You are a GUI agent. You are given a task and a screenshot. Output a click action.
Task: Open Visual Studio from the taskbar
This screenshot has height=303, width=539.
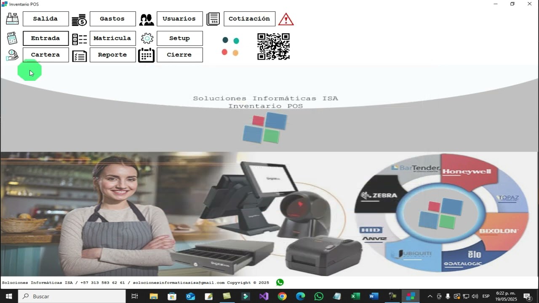pyautogui.click(x=264, y=296)
